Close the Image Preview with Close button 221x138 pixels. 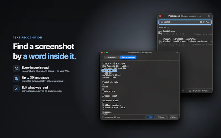pos(173,117)
